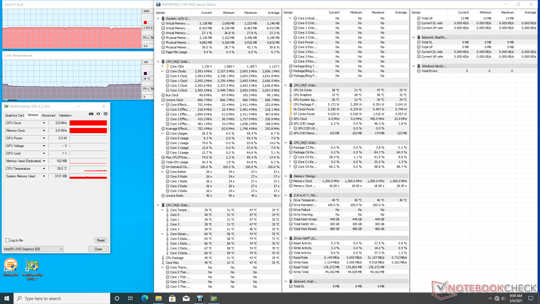Click the red color swatch of Core 0 Clock graph
This screenshot has width=540, height=304.
coord(145,23)
